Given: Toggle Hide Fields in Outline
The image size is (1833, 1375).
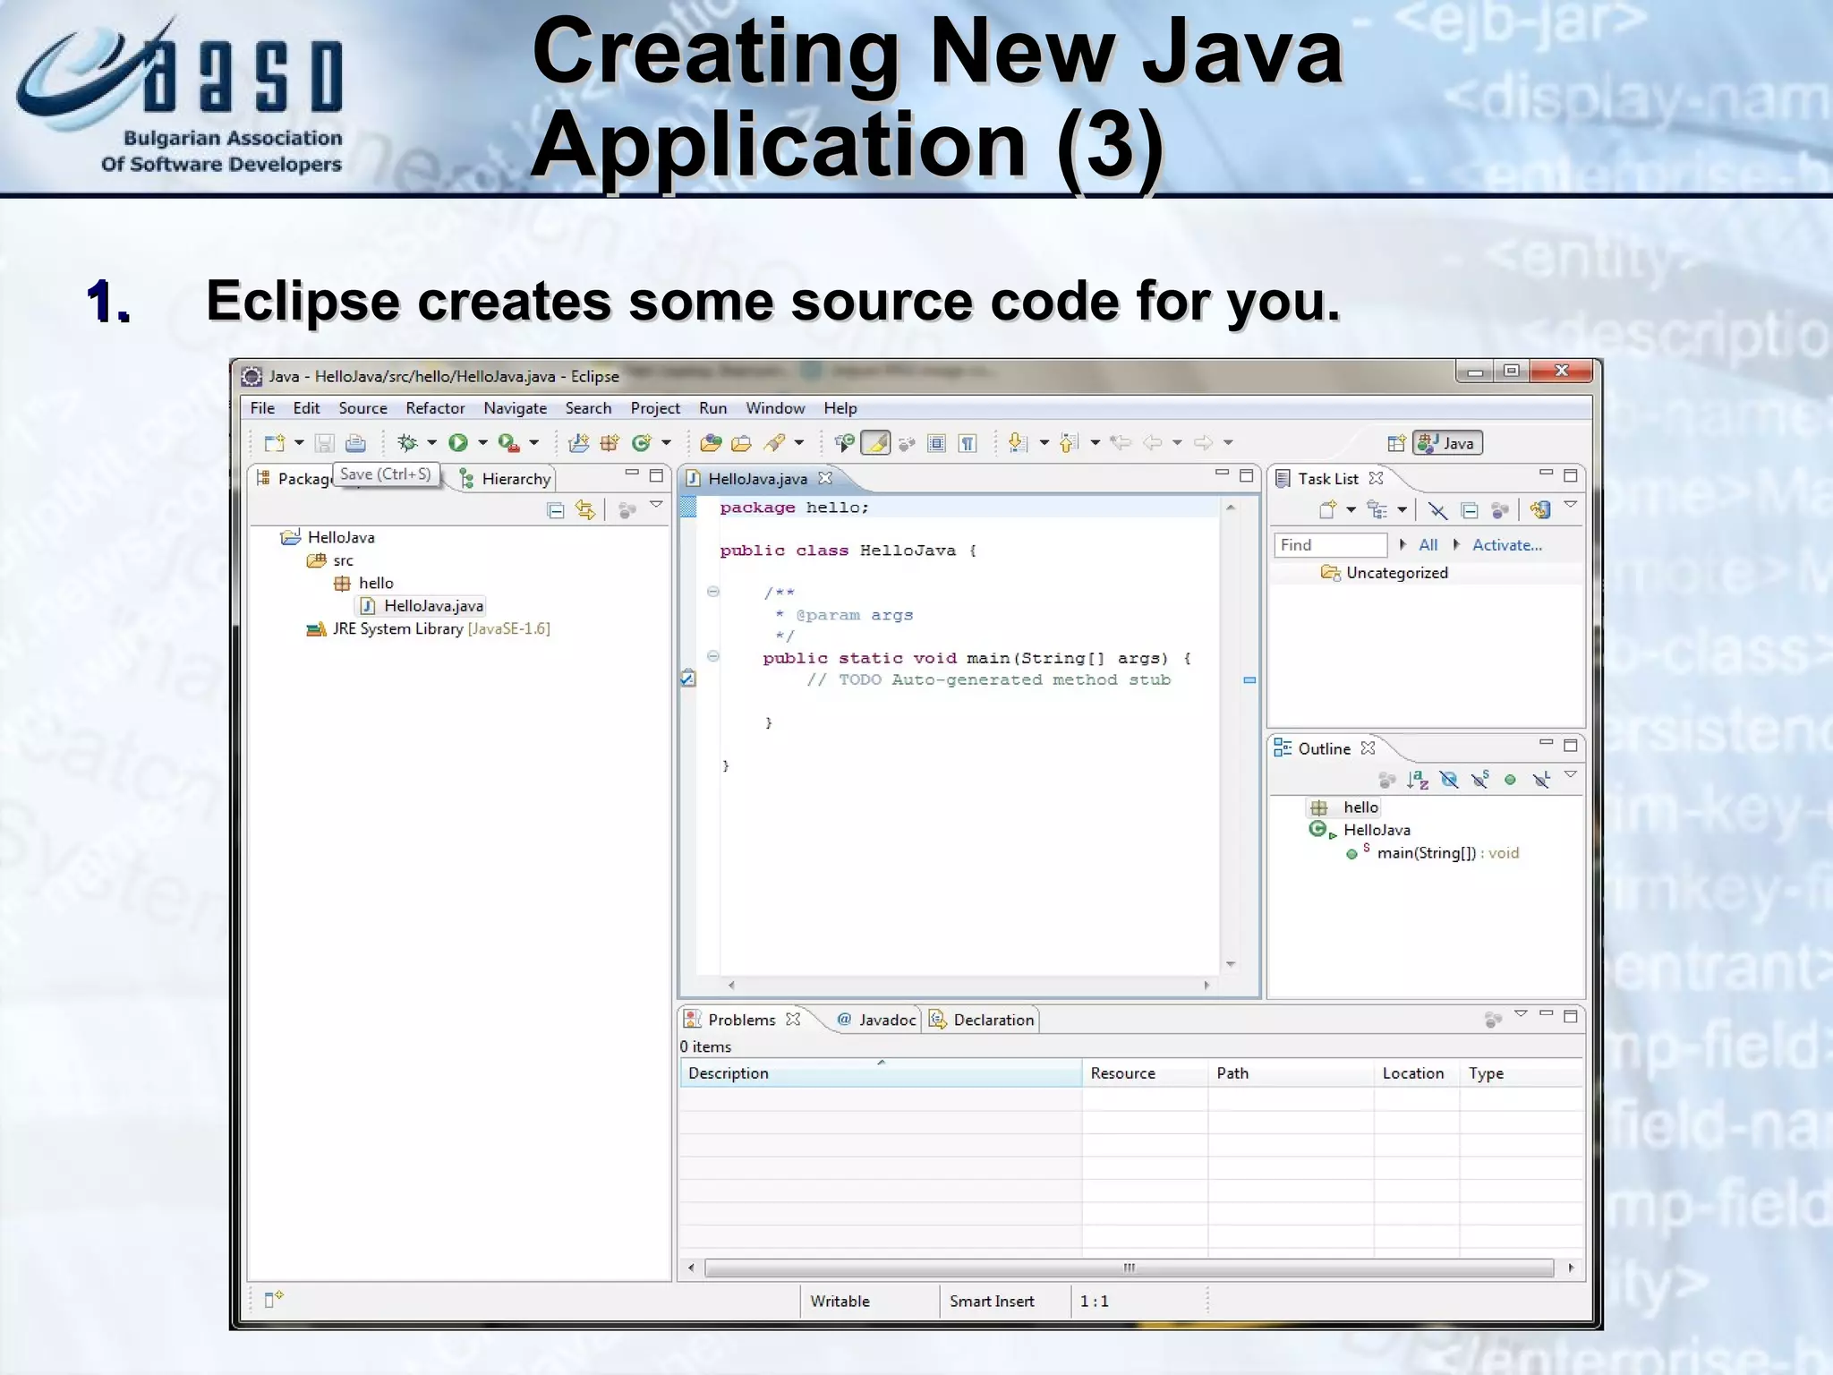Looking at the screenshot, I should pos(1449,780).
